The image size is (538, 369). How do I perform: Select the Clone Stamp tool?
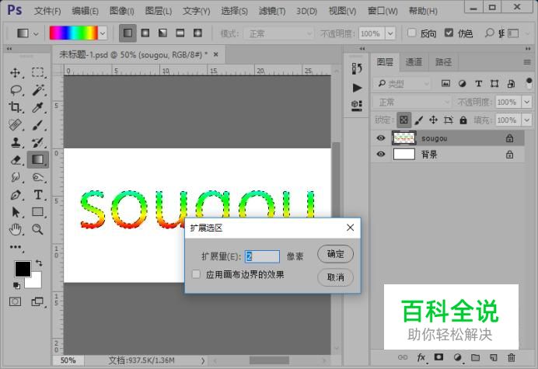tap(15, 142)
